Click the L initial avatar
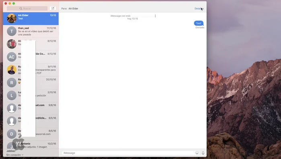 12,95
